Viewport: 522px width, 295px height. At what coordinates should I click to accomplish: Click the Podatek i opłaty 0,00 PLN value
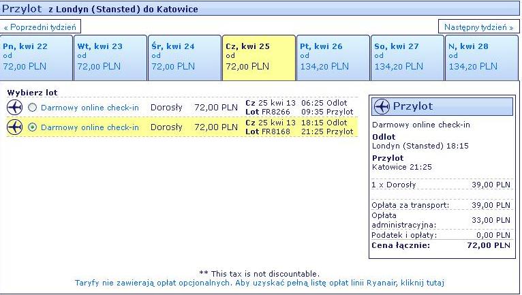point(493,235)
